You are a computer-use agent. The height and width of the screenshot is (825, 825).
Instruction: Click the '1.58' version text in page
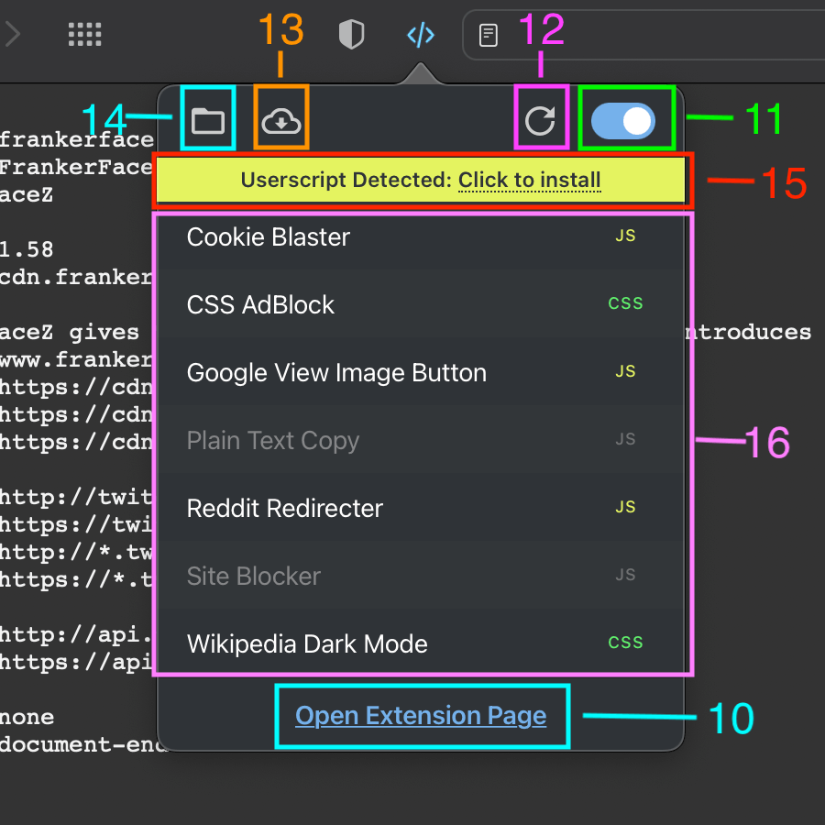click(x=27, y=249)
